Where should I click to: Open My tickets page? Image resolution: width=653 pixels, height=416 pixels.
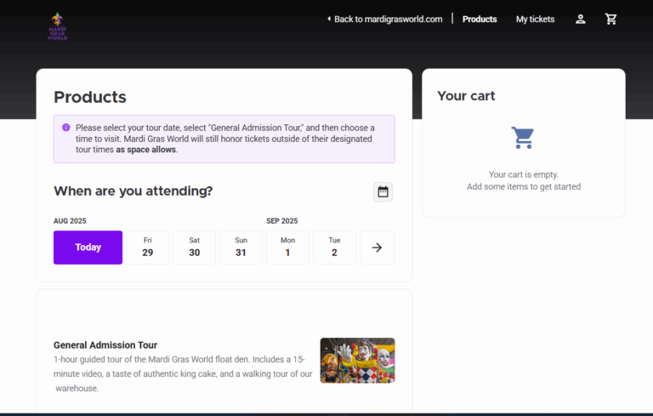click(535, 20)
